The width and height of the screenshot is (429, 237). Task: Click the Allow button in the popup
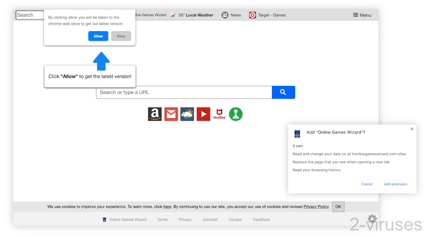tap(98, 36)
